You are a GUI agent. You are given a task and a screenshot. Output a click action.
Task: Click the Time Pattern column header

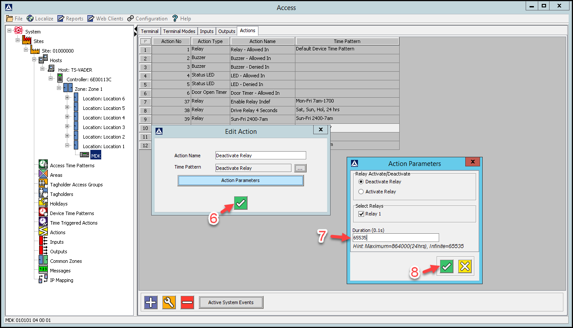pyautogui.click(x=347, y=41)
